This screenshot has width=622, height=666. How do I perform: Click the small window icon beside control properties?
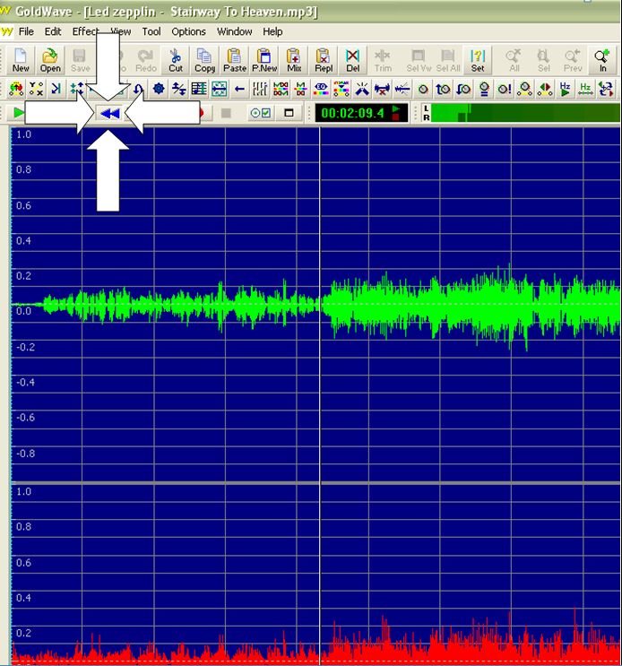tap(289, 113)
